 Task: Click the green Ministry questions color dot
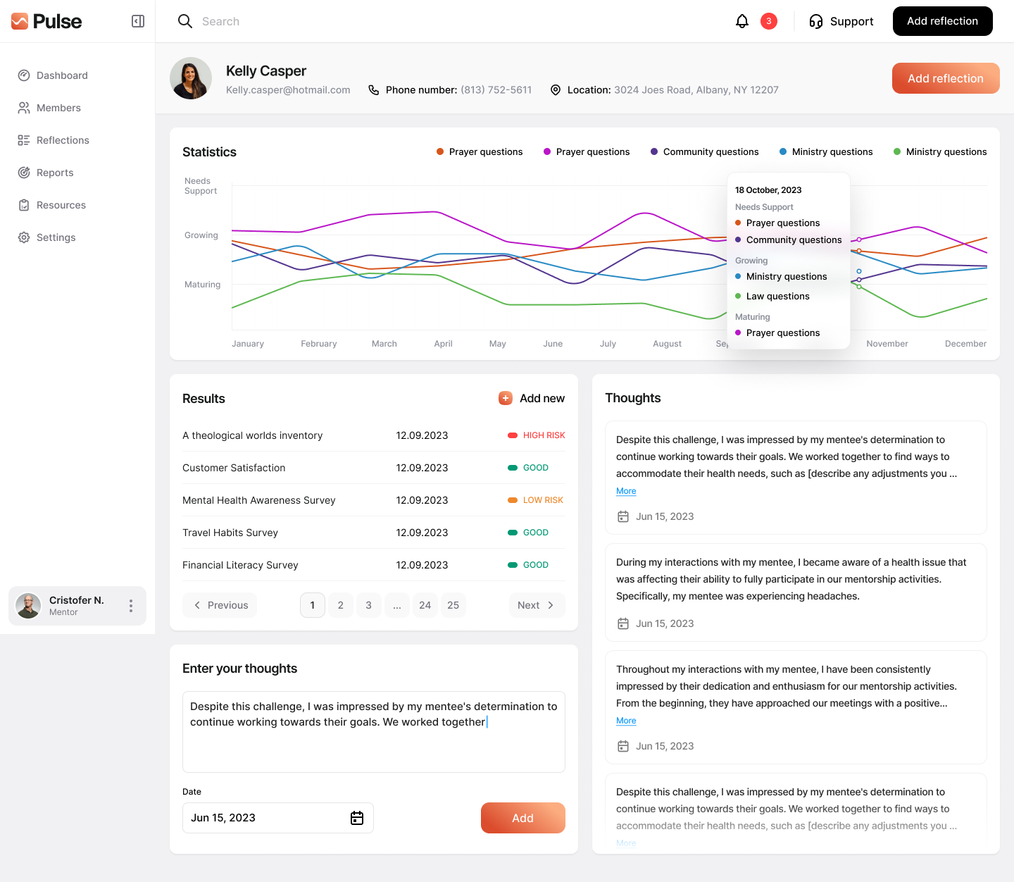(x=896, y=151)
